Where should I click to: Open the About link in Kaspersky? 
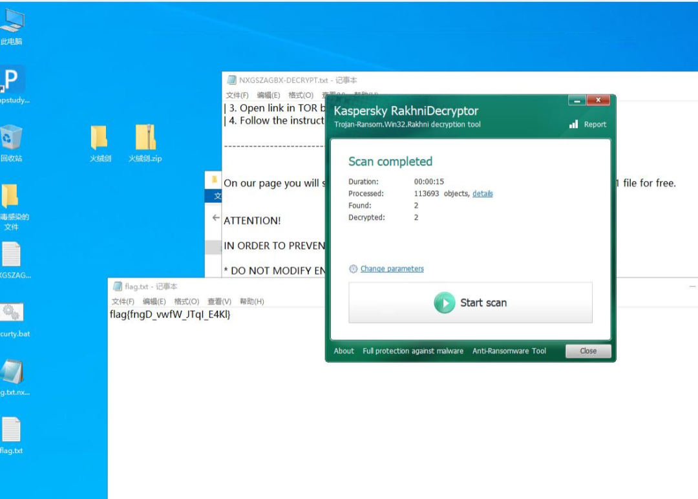coord(344,351)
